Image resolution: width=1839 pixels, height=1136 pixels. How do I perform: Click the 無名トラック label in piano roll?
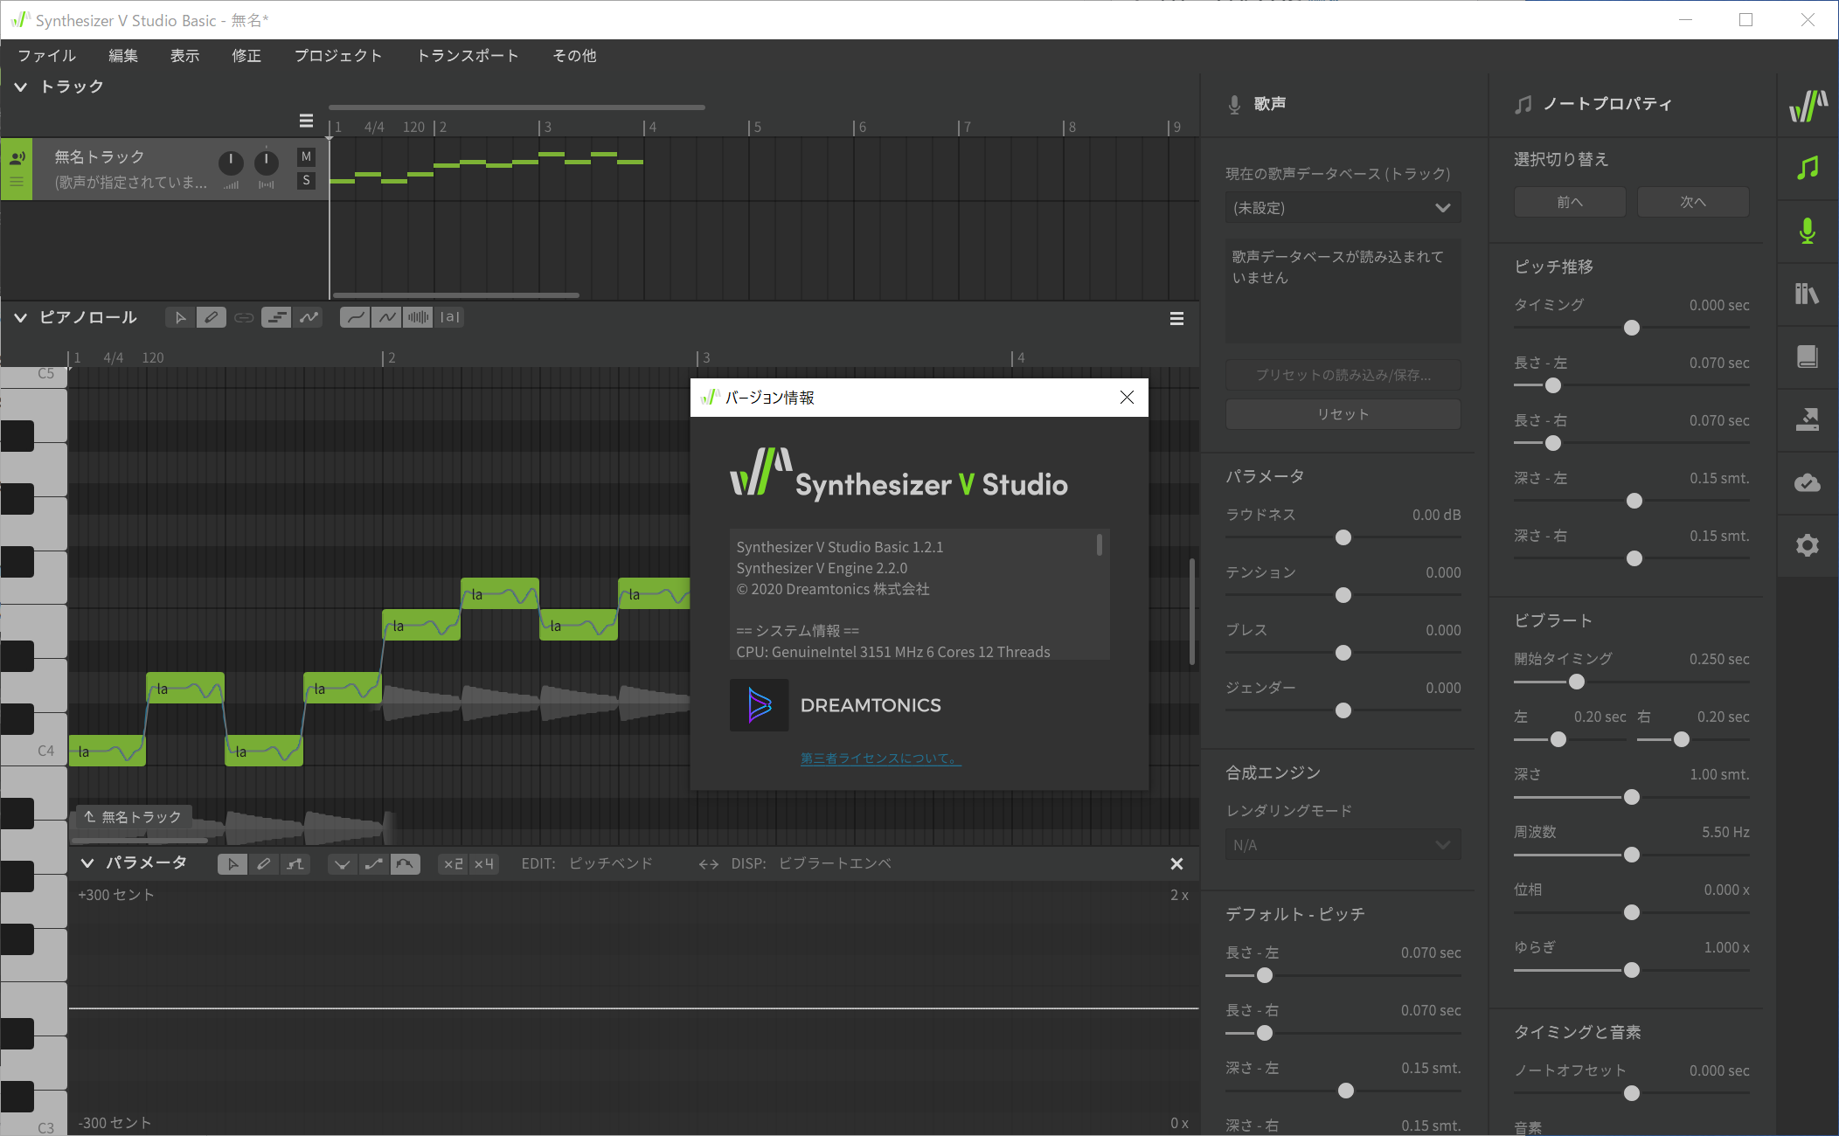(x=134, y=817)
